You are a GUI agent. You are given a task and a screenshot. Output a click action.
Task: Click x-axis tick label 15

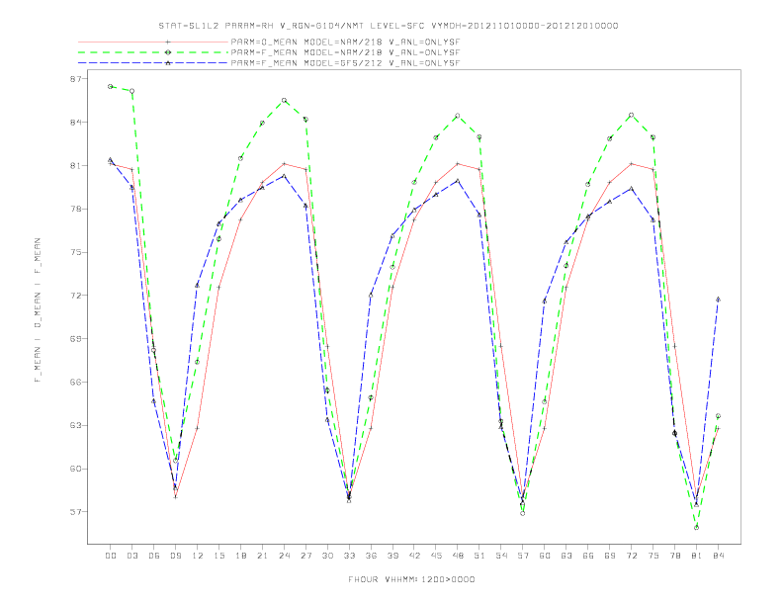click(218, 556)
